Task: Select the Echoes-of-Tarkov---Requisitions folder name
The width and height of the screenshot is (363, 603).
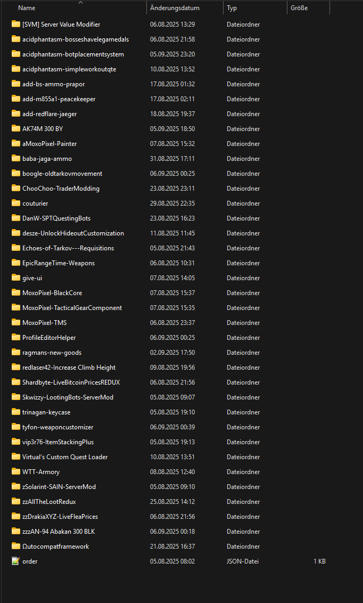Action: [x=68, y=248]
